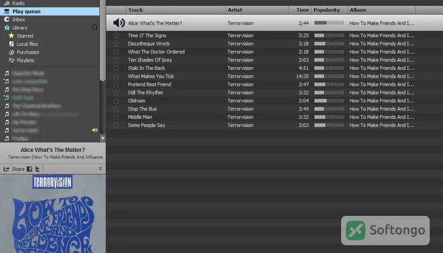Click album link for Some People Say

[x=382, y=125]
